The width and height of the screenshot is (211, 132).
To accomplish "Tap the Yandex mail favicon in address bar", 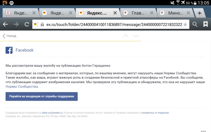I will point(36,24).
